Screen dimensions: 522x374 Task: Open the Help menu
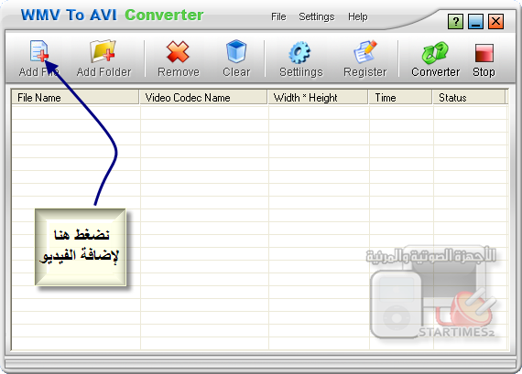[358, 16]
